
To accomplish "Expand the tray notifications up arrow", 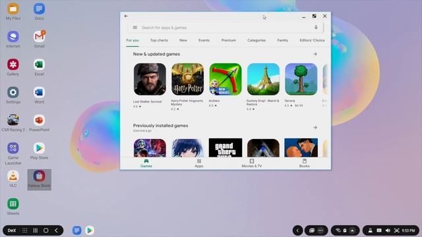I will [352, 230].
